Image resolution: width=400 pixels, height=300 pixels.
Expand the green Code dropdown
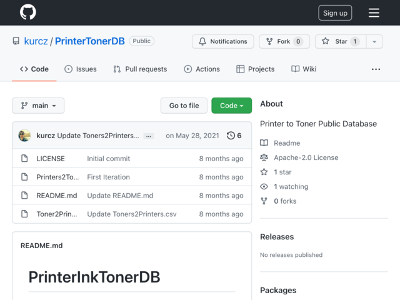[231, 106]
